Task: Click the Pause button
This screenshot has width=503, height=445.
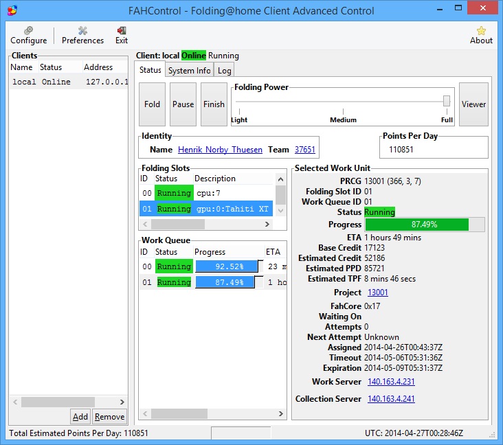Action: (x=183, y=104)
